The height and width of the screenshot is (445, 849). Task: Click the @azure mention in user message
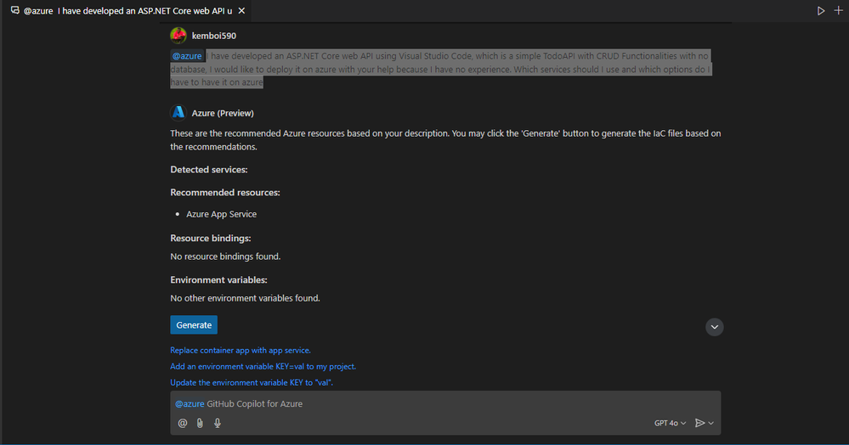[187, 56]
